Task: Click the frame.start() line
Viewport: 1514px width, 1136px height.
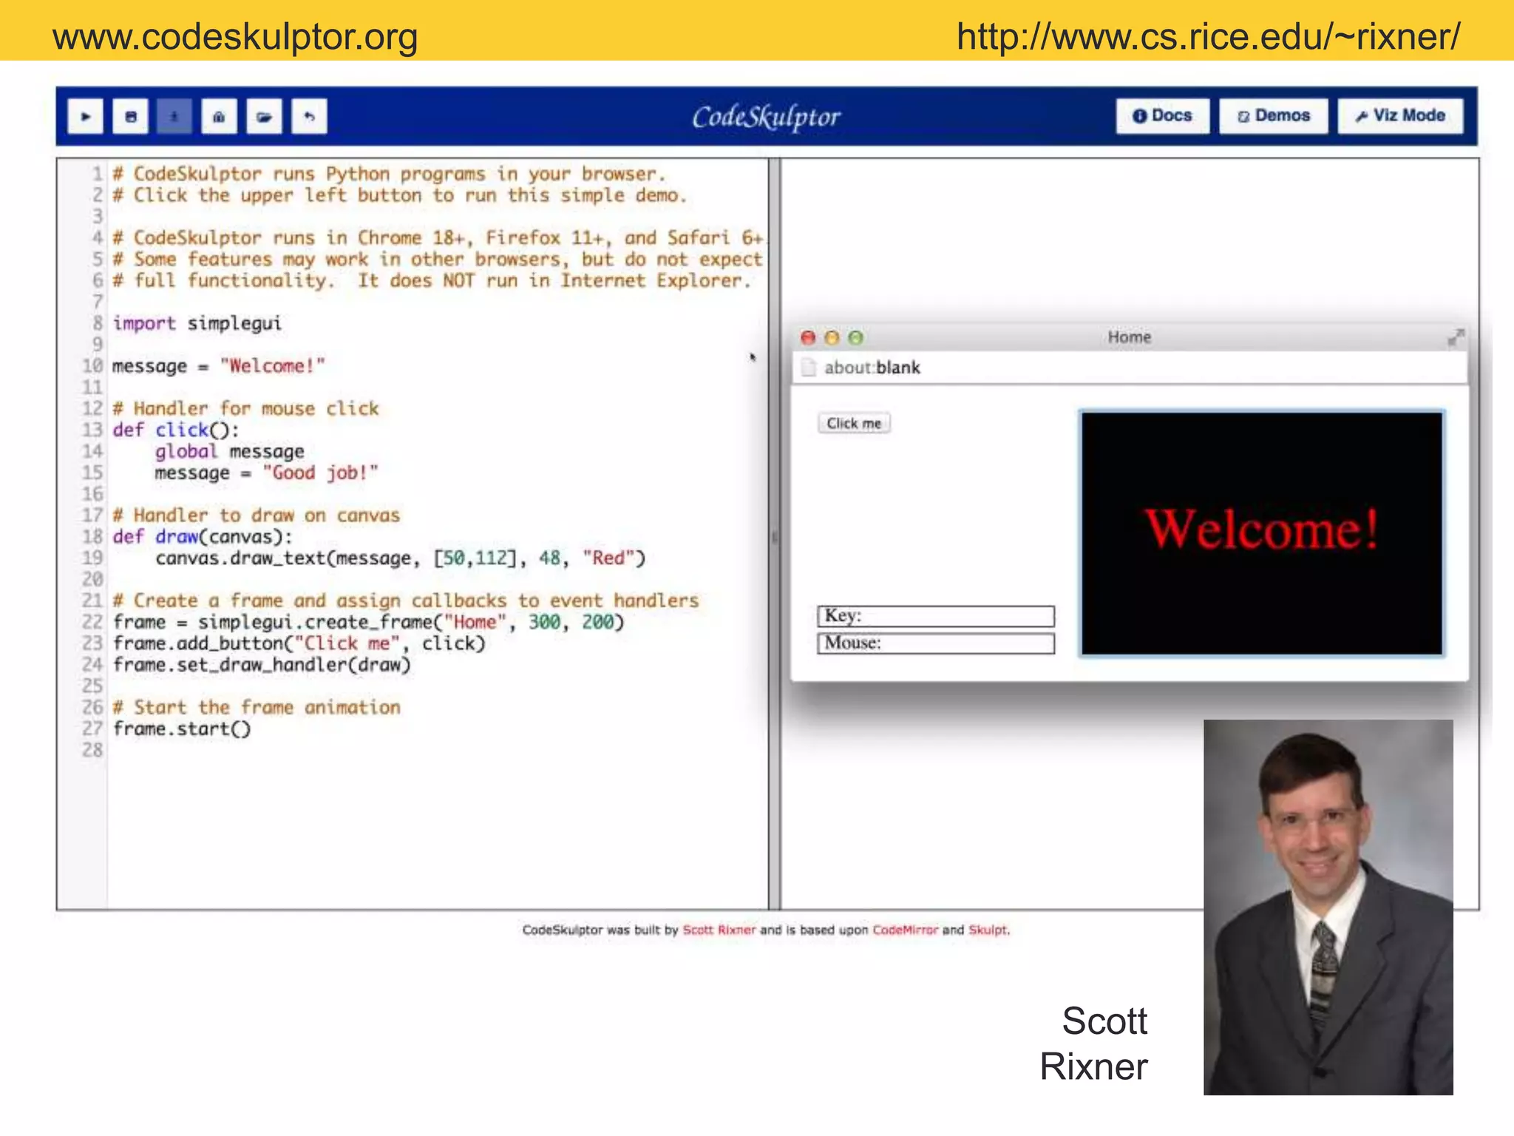Action: (182, 729)
